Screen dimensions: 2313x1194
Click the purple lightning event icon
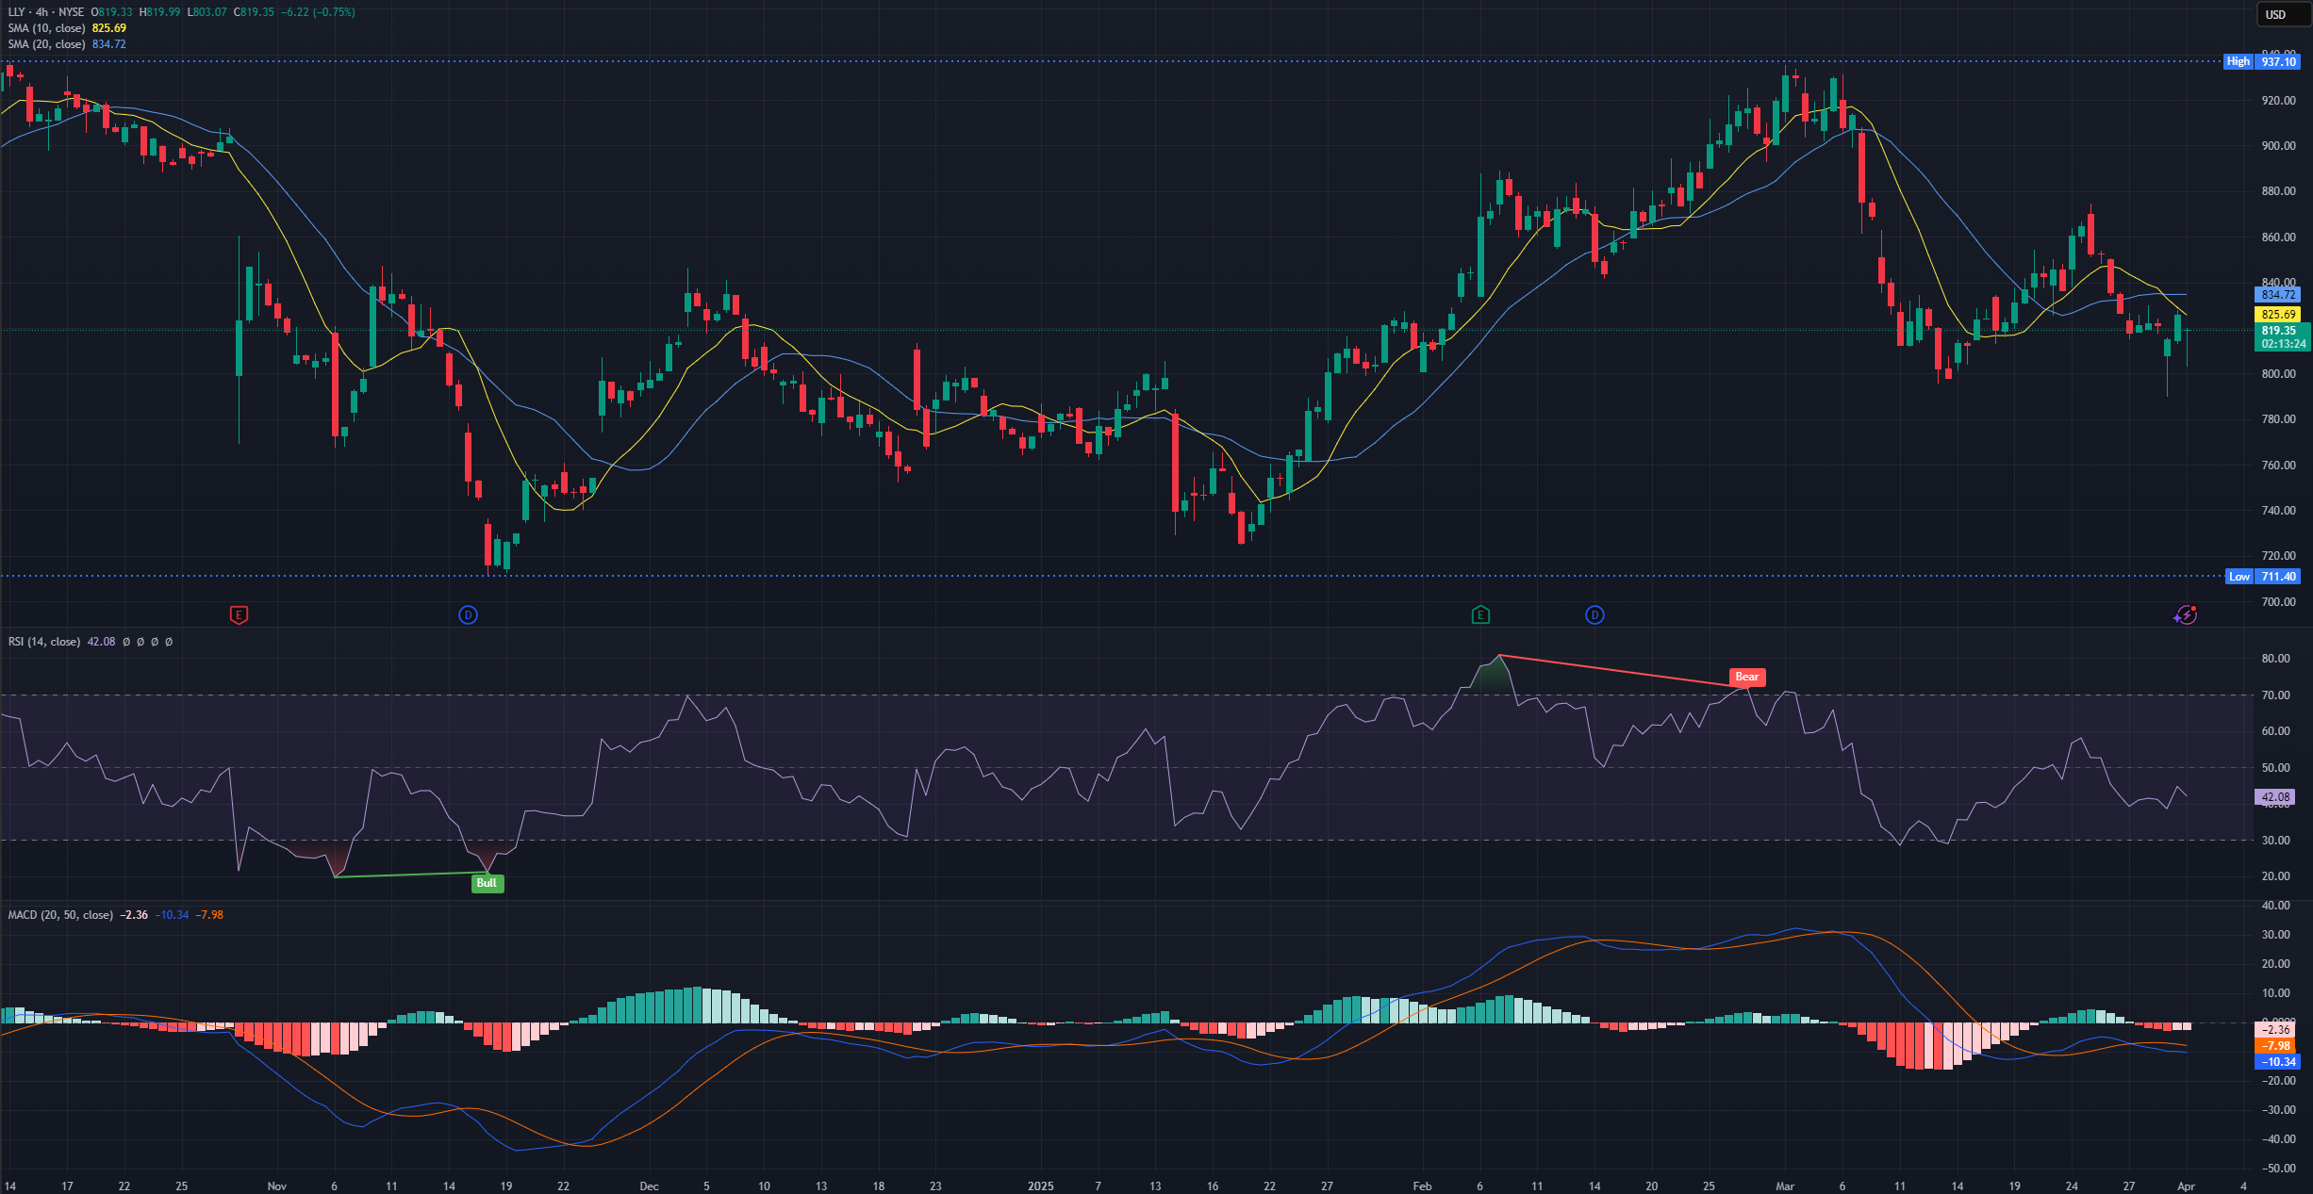pyautogui.click(x=2185, y=615)
